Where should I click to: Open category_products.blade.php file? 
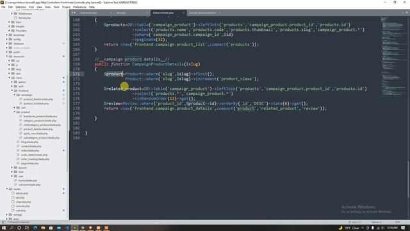pyautogui.click(x=40, y=121)
